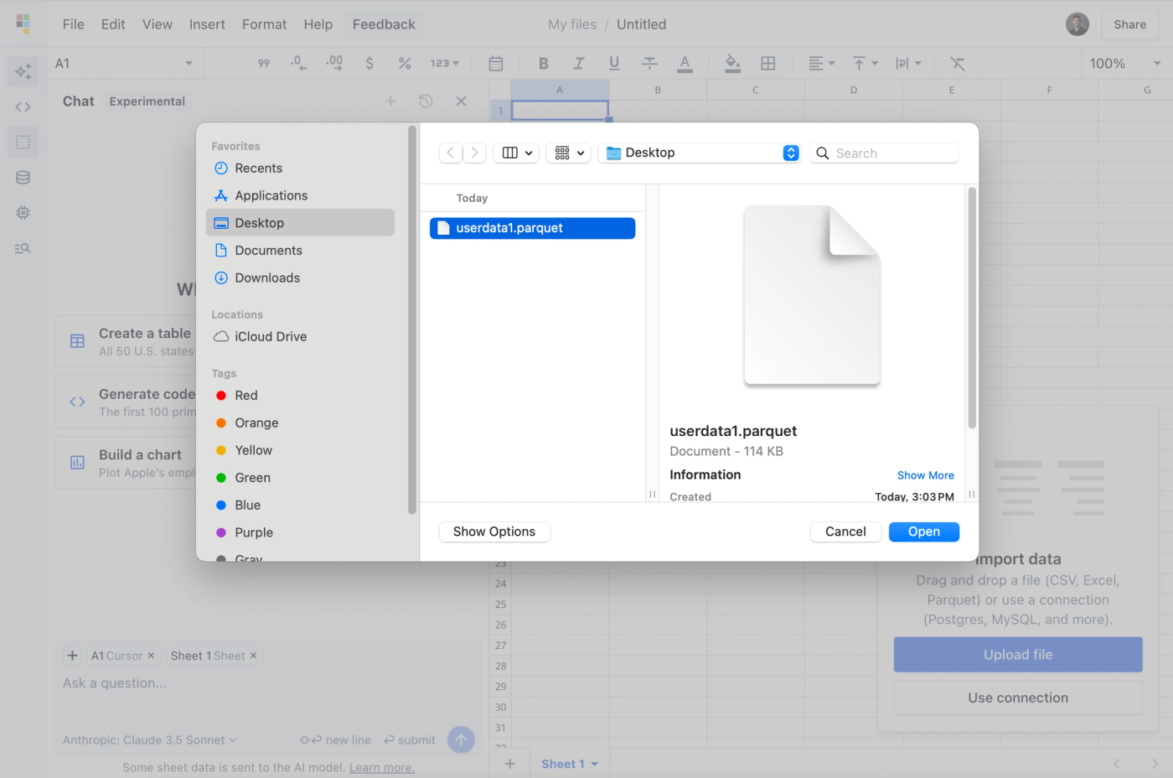Switch to the Experimental chat tab
Image resolution: width=1173 pixels, height=778 pixels.
click(147, 101)
